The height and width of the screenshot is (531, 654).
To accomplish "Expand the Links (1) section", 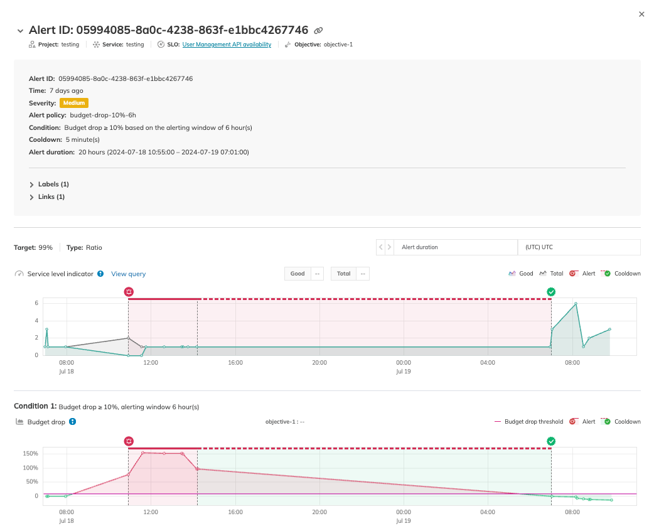I will 31,196.
